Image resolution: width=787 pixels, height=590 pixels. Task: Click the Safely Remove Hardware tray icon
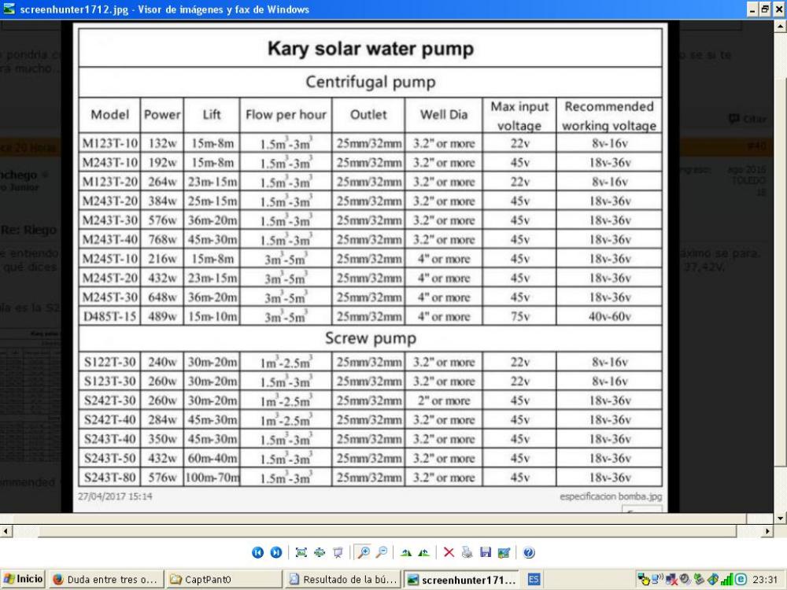(699, 580)
